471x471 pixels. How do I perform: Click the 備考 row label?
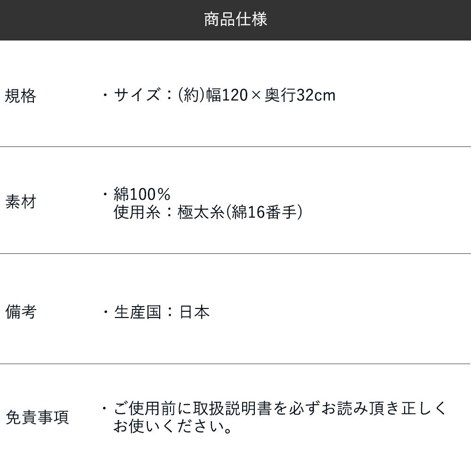click(20, 312)
